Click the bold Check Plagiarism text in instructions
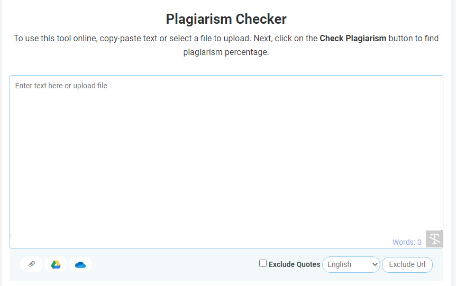Image resolution: width=456 pixels, height=286 pixels. point(353,39)
